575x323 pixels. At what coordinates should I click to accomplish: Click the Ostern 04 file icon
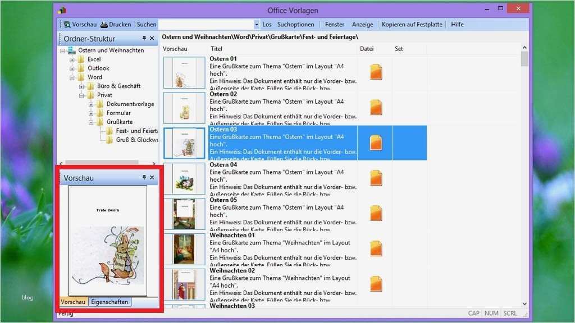coord(376,178)
